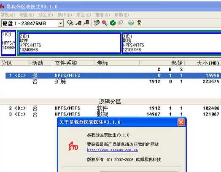
Task: Click the 223474 size value
Action: (211, 81)
